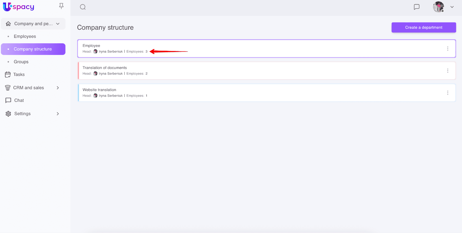The width and height of the screenshot is (462, 233).
Task: Expand the Settings submenu arrow
Action: tap(58, 114)
